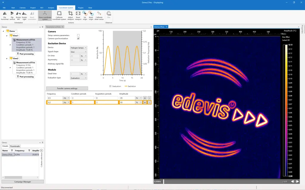Click Acquisition periods field with 8
The image size is (305, 190).
(107, 98)
